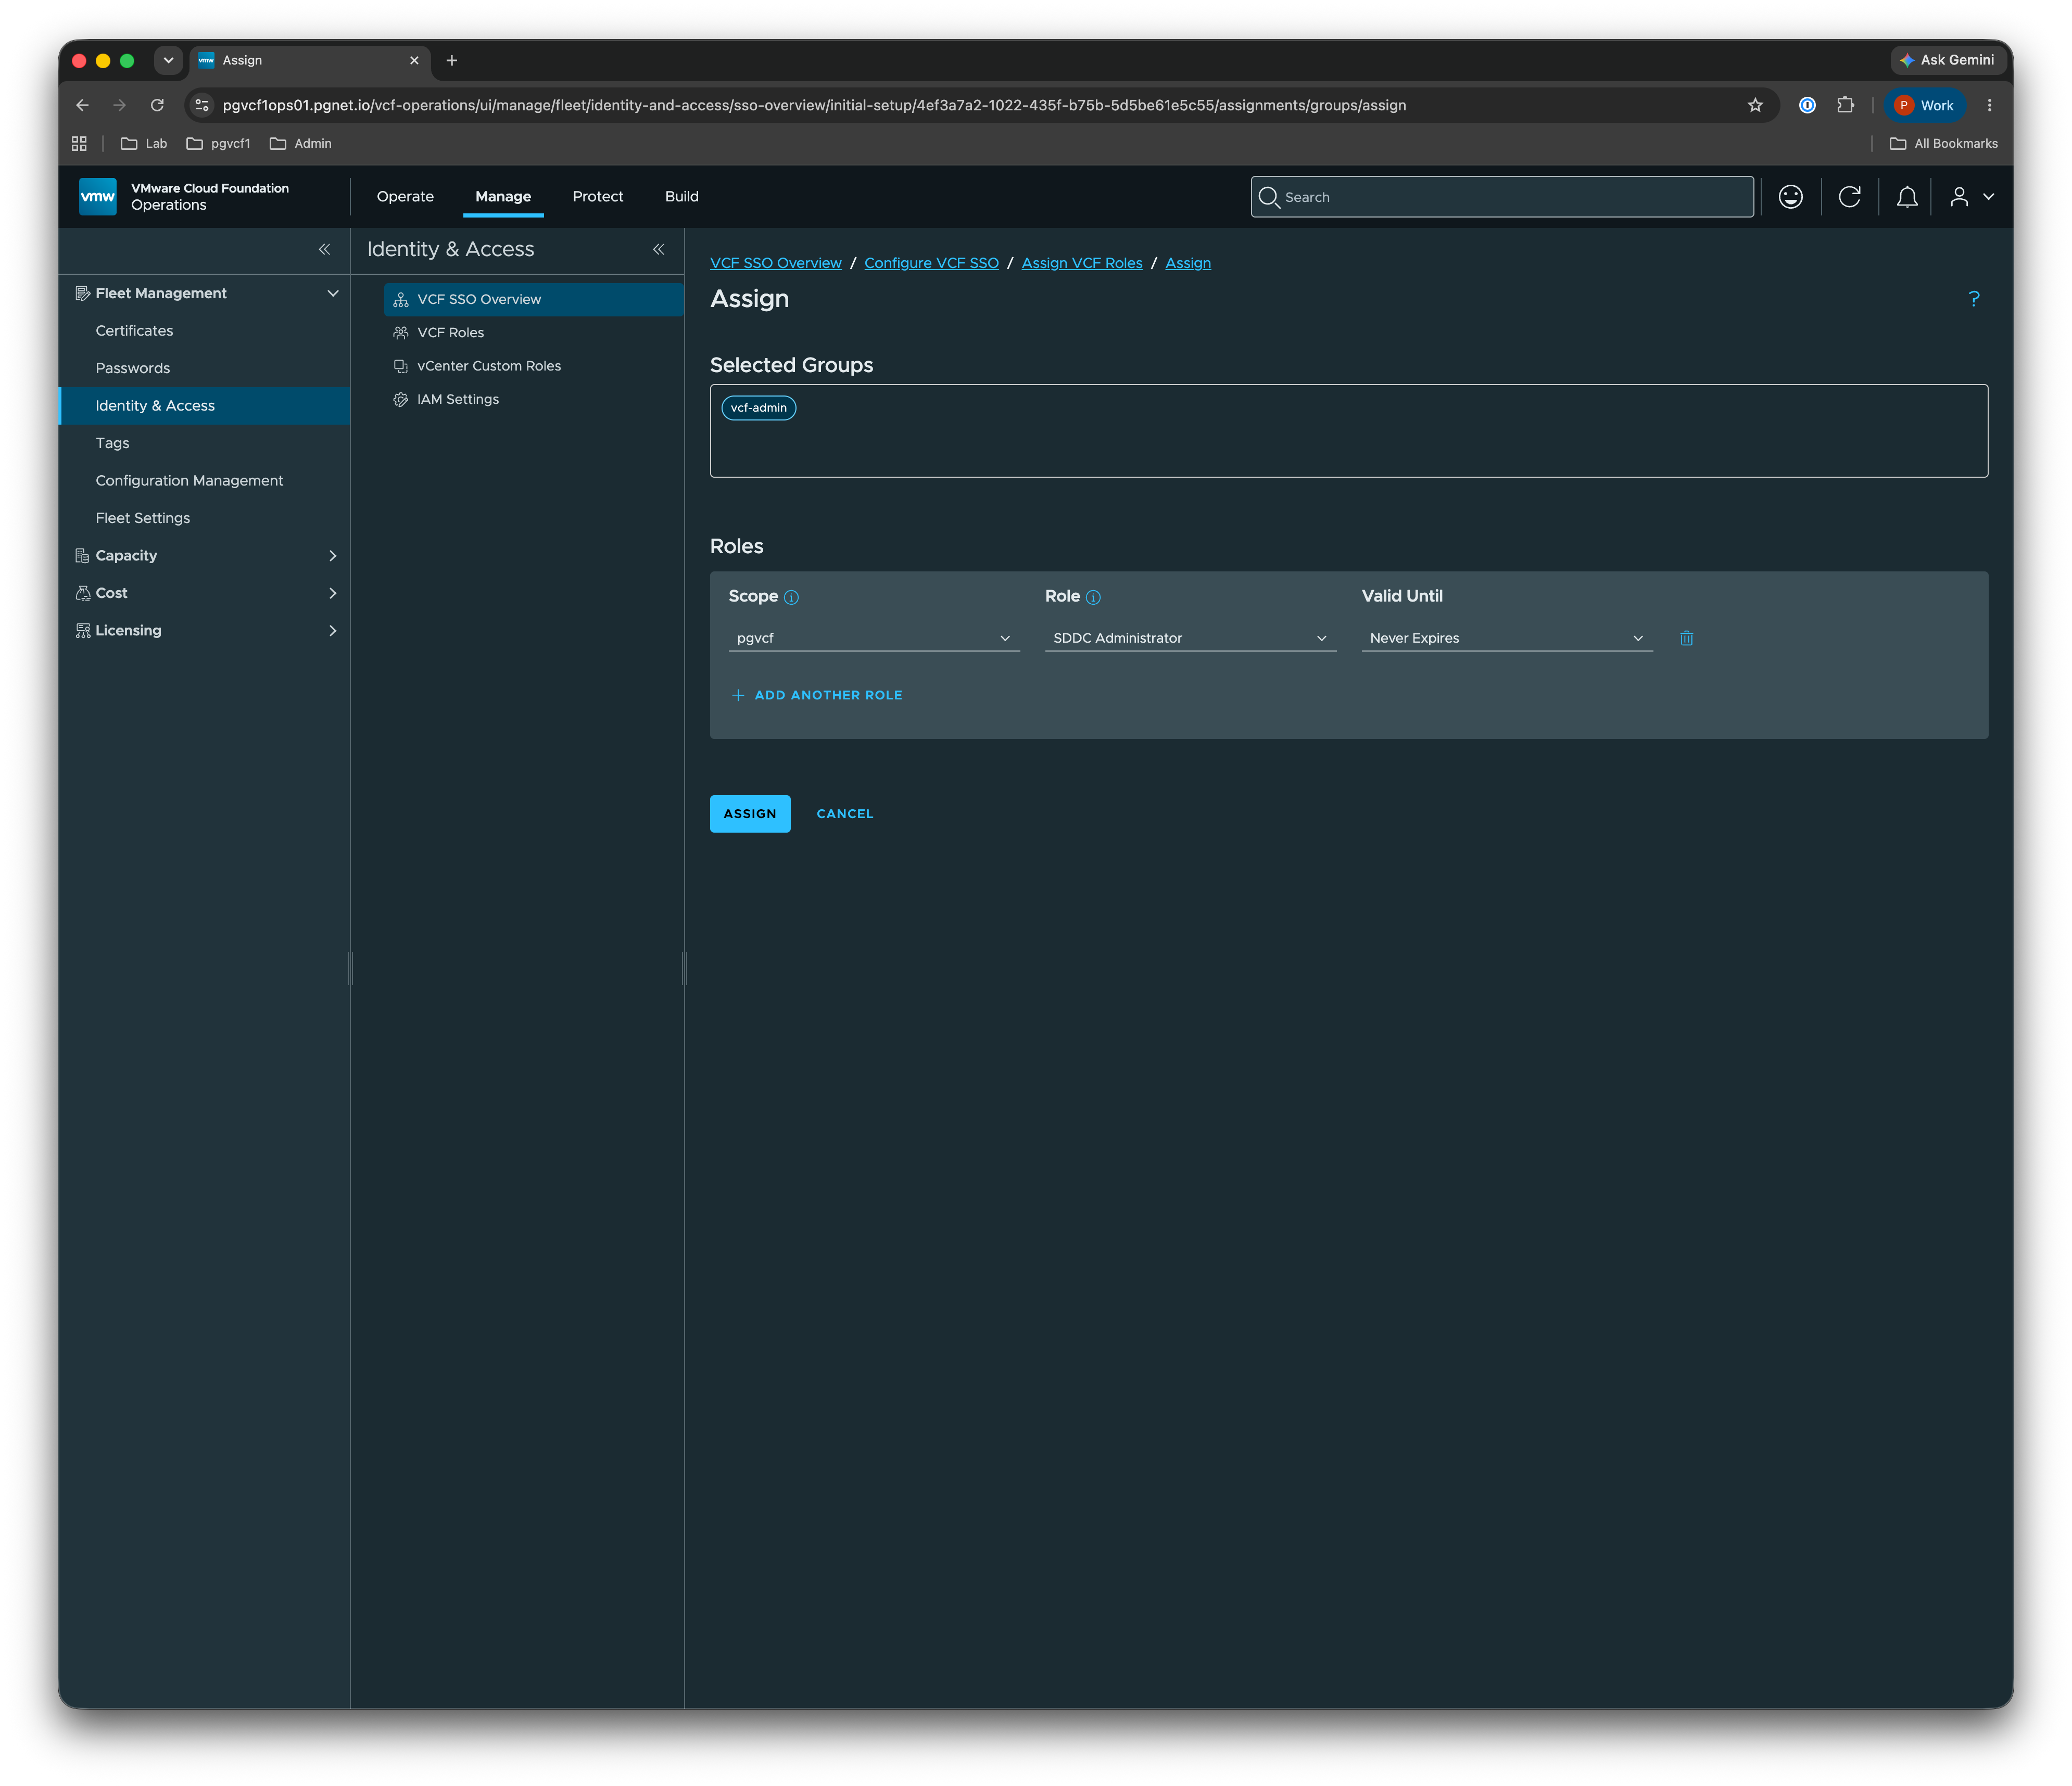Click the Assign breadcrumb link
This screenshot has height=1786, width=2072.
pos(1187,263)
